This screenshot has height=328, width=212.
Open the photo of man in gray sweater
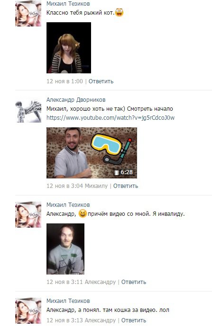[x=65, y=248]
